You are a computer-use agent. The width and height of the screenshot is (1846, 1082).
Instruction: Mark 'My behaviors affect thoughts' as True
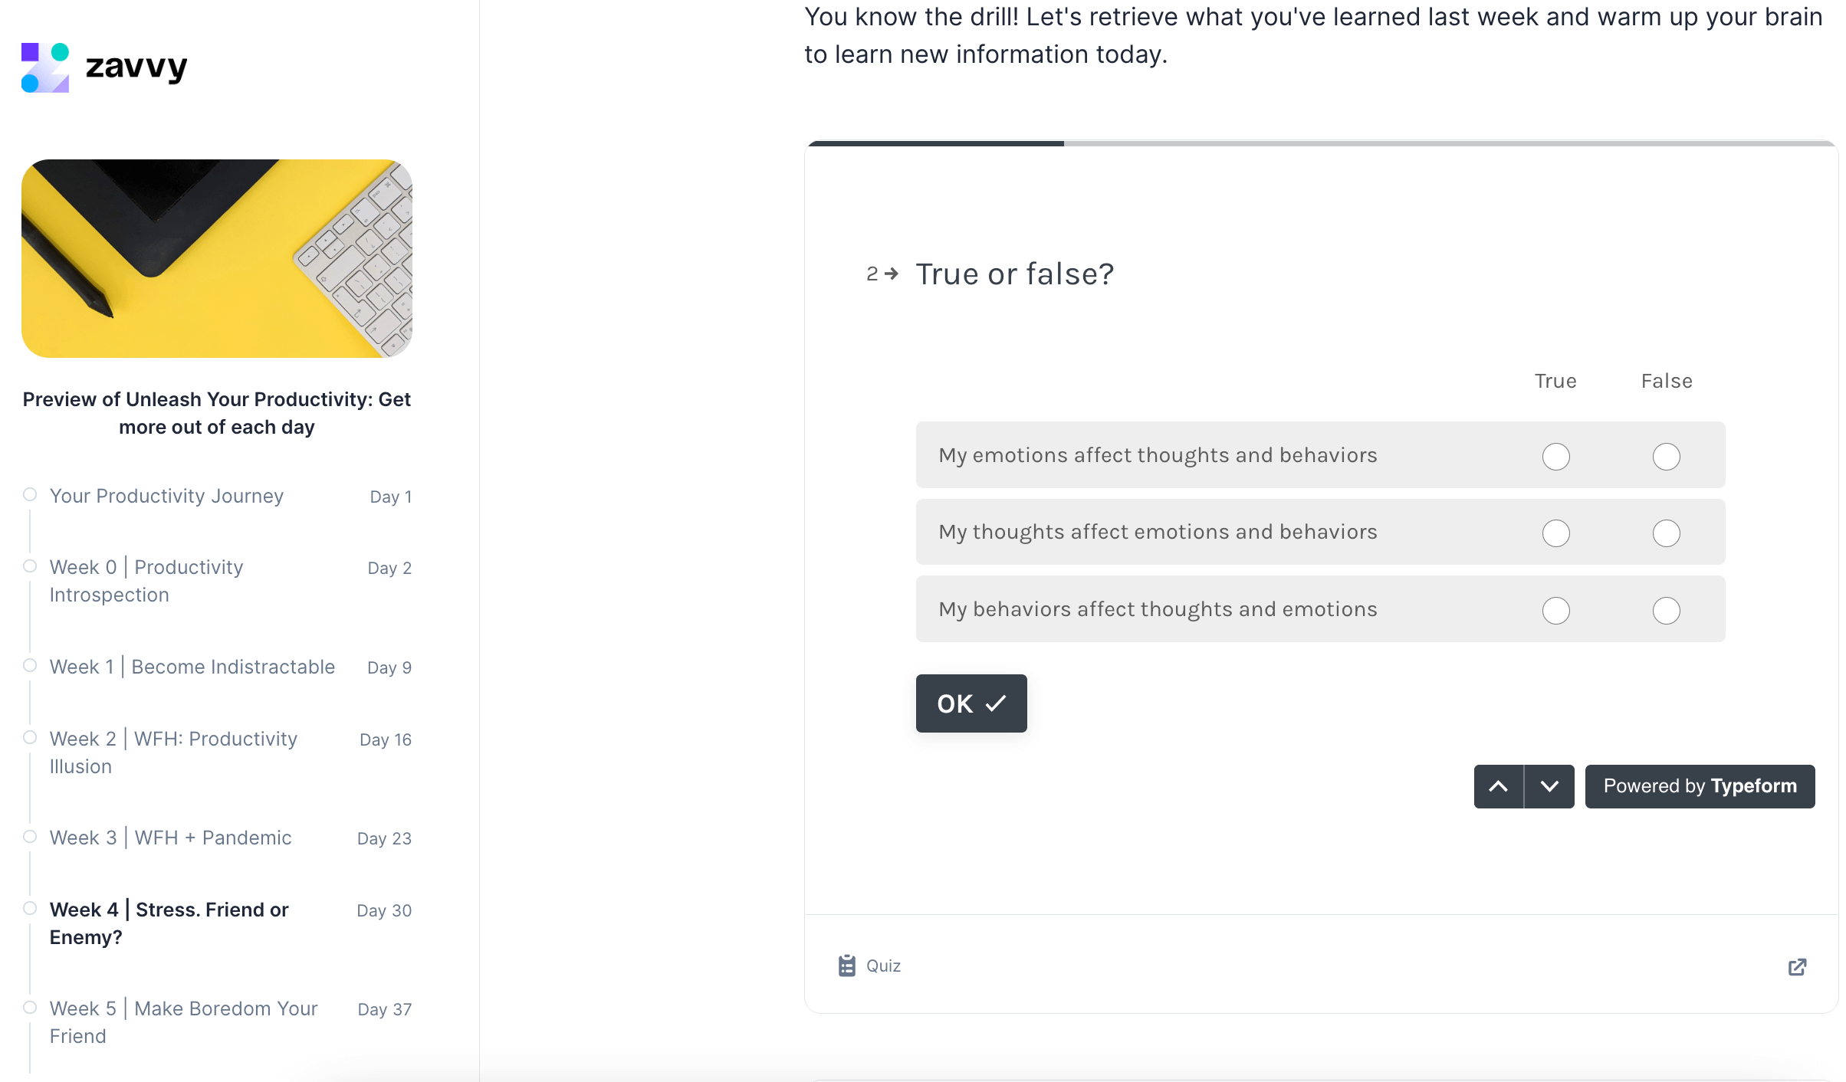[x=1555, y=611]
